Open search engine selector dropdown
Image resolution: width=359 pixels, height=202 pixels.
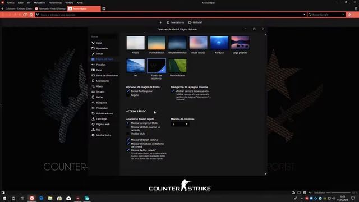click(310, 15)
